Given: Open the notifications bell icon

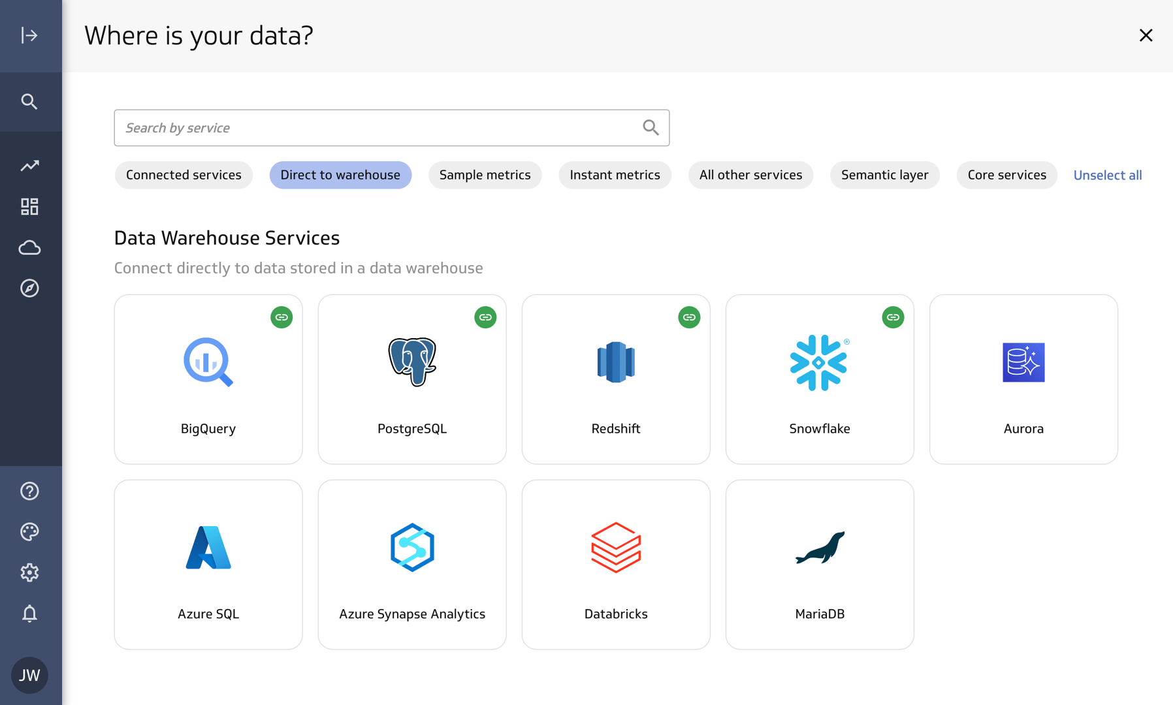Looking at the screenshot, I should (29, 614).
